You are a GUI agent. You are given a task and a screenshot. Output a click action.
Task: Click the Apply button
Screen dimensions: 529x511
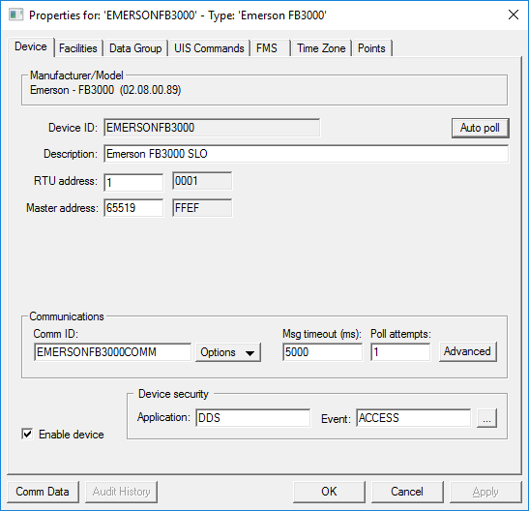[485, 492]
